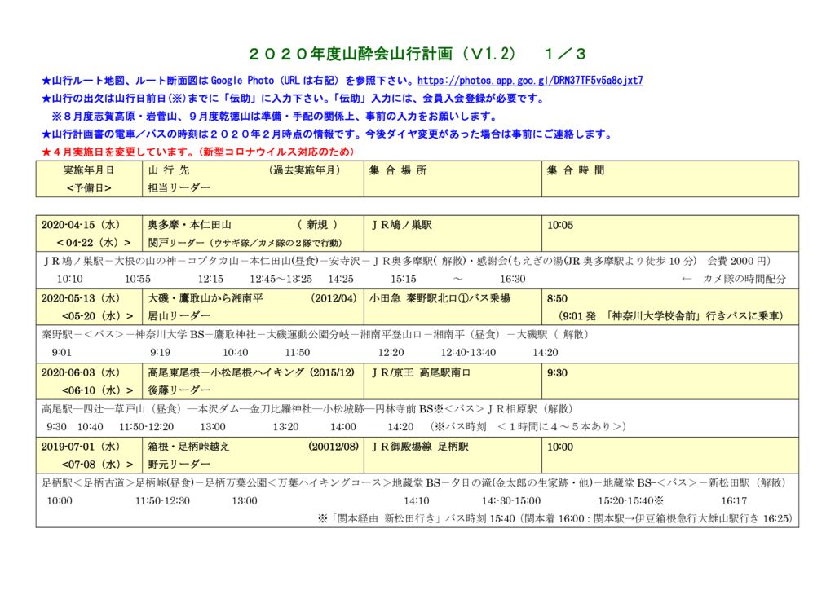Select the 集合時間 header cell

click(x=572, y=171)
